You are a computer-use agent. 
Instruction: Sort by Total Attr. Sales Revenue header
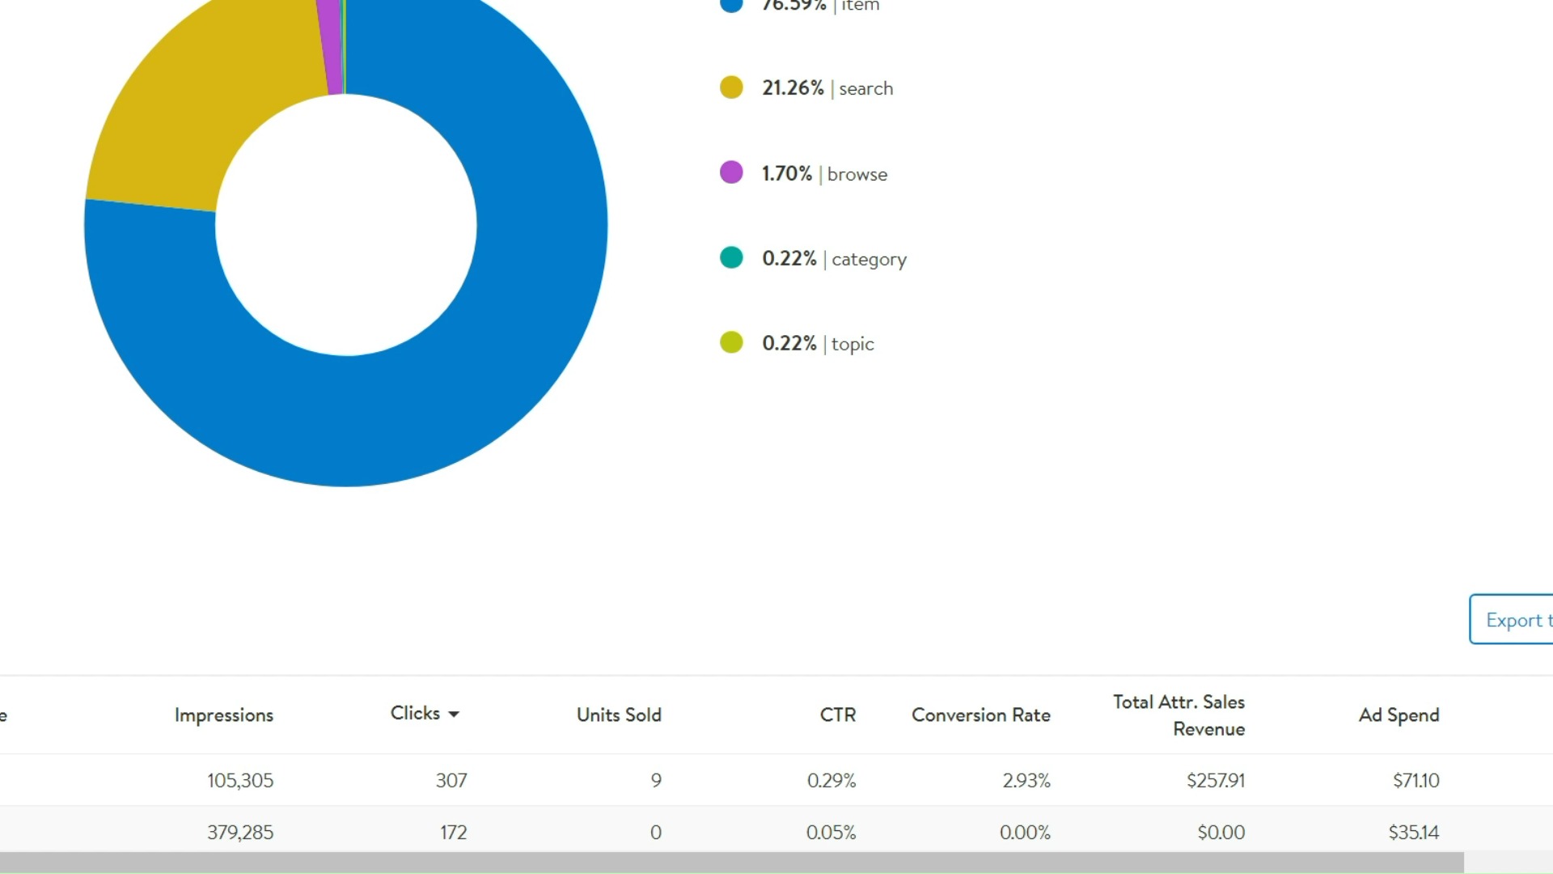(x=1179, y=715)
